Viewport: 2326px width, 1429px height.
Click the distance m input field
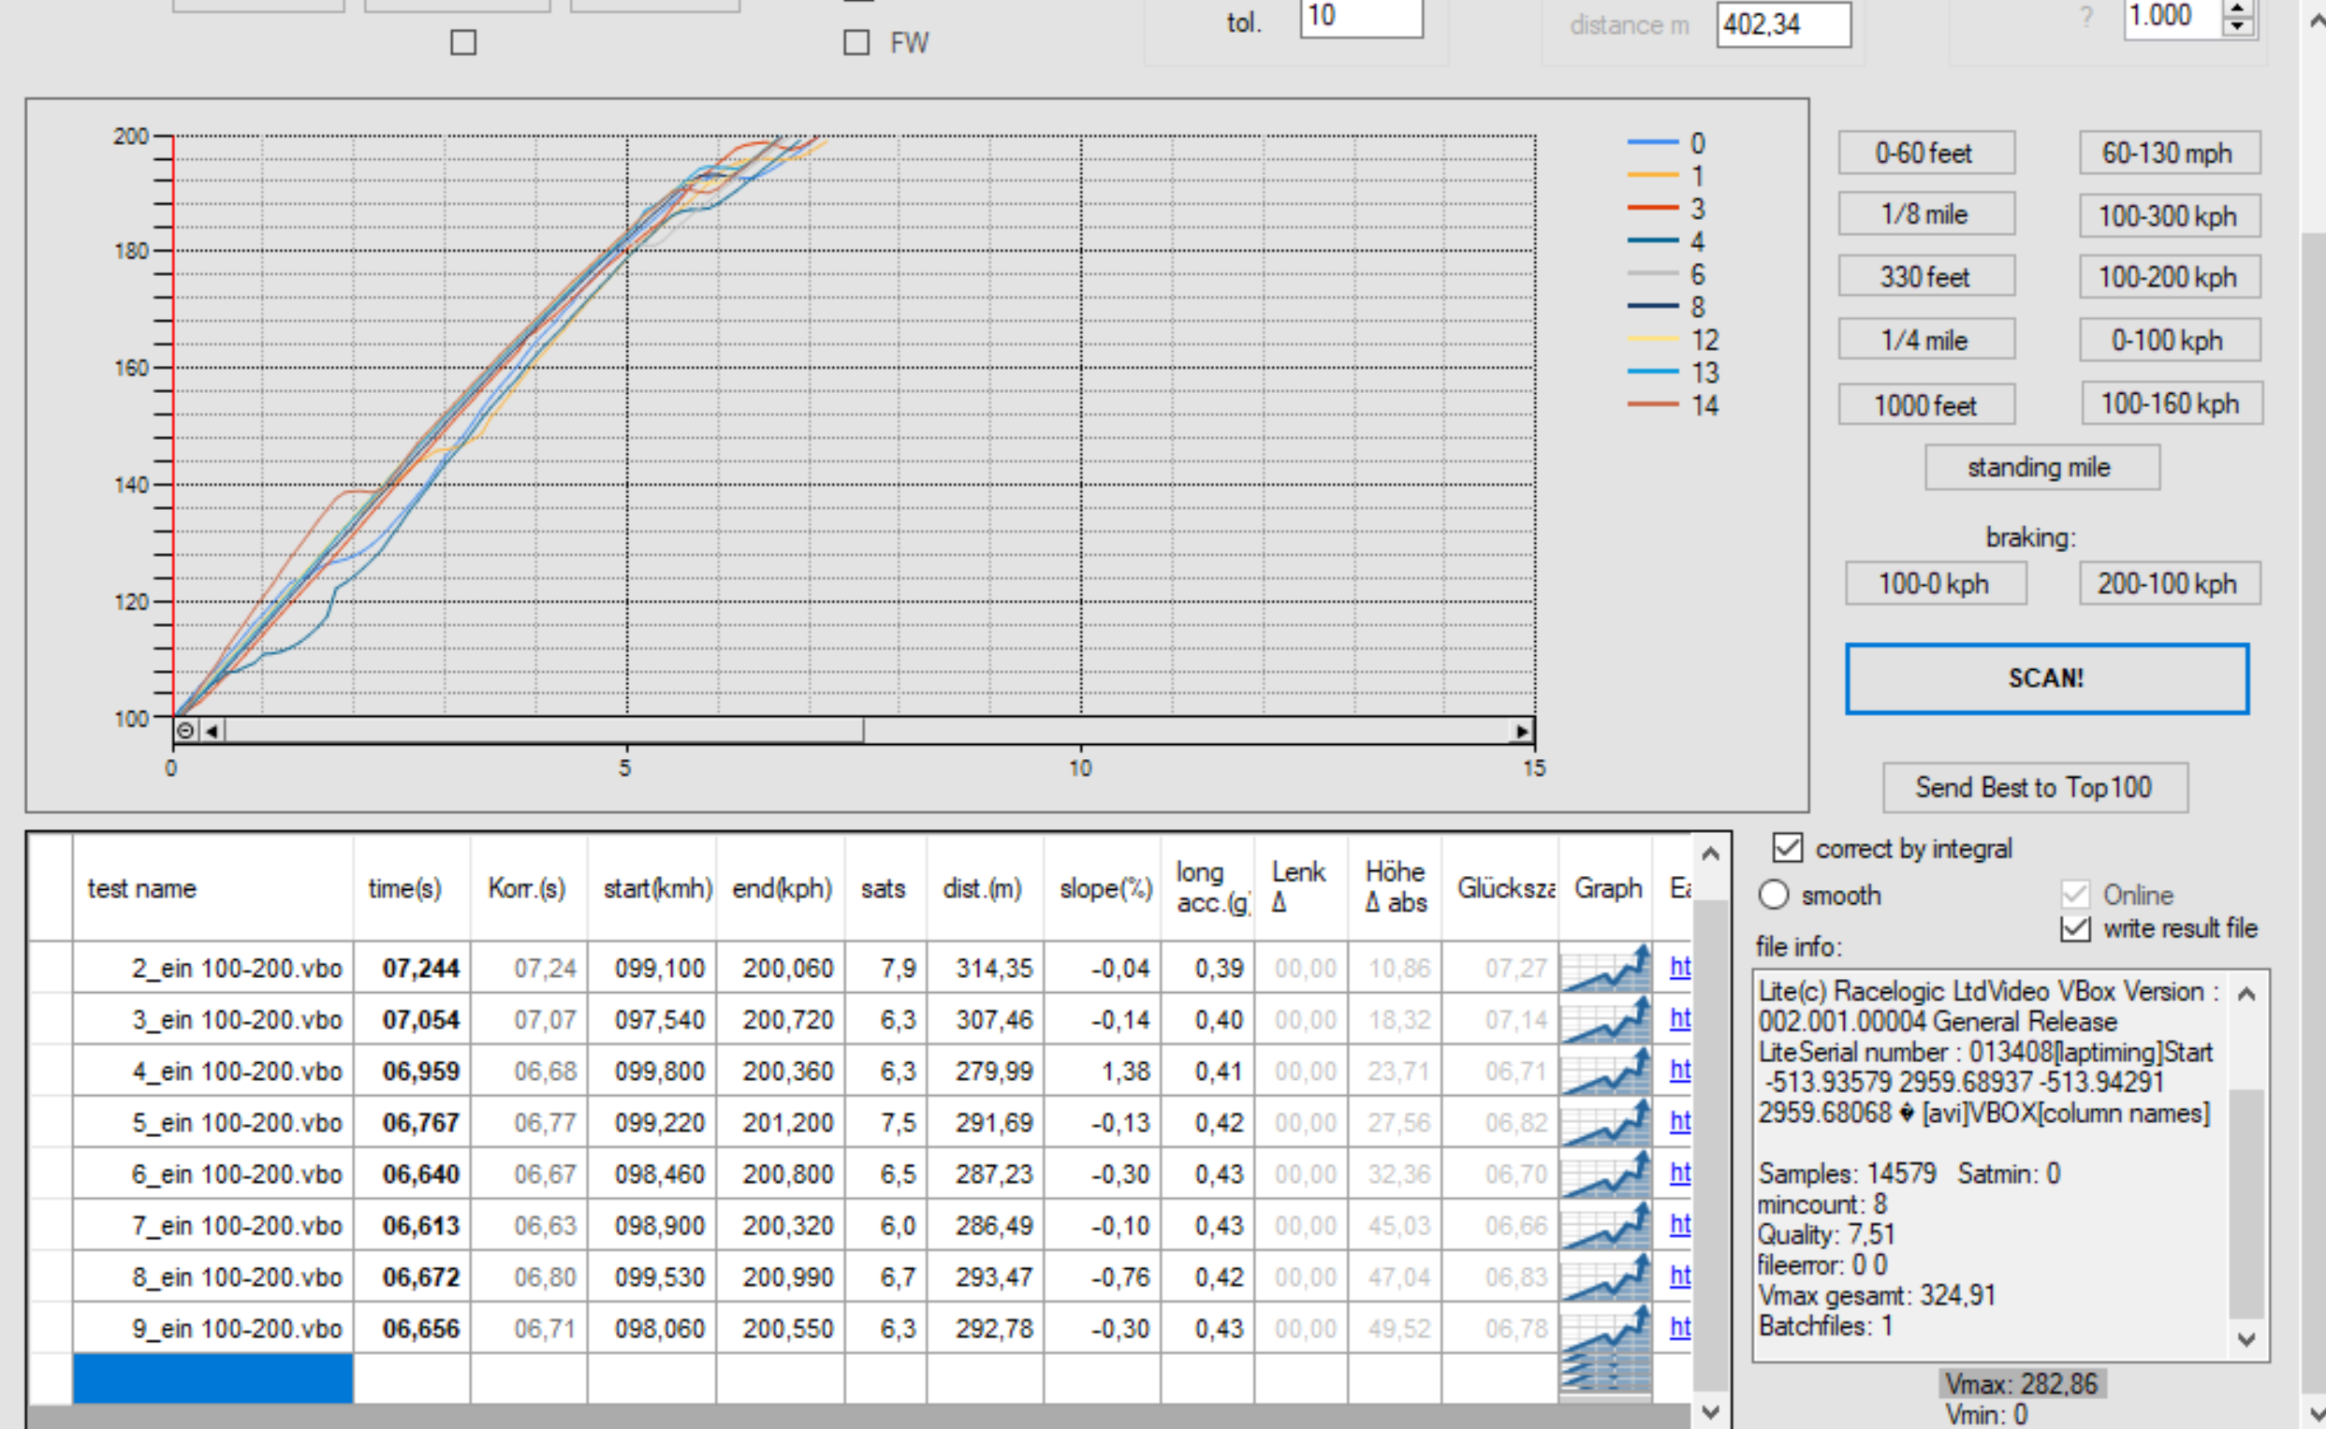pyautogui.click(x=1782, y=24)
